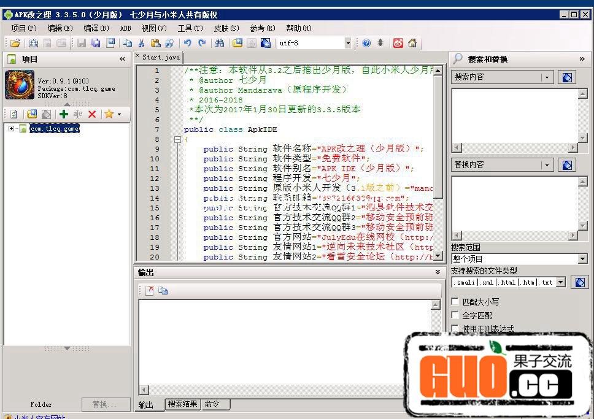594x419 pixels.
Task: Enable the 匹配大小写 checkbox
Action: pyautogui.click(x=455, y=302)
